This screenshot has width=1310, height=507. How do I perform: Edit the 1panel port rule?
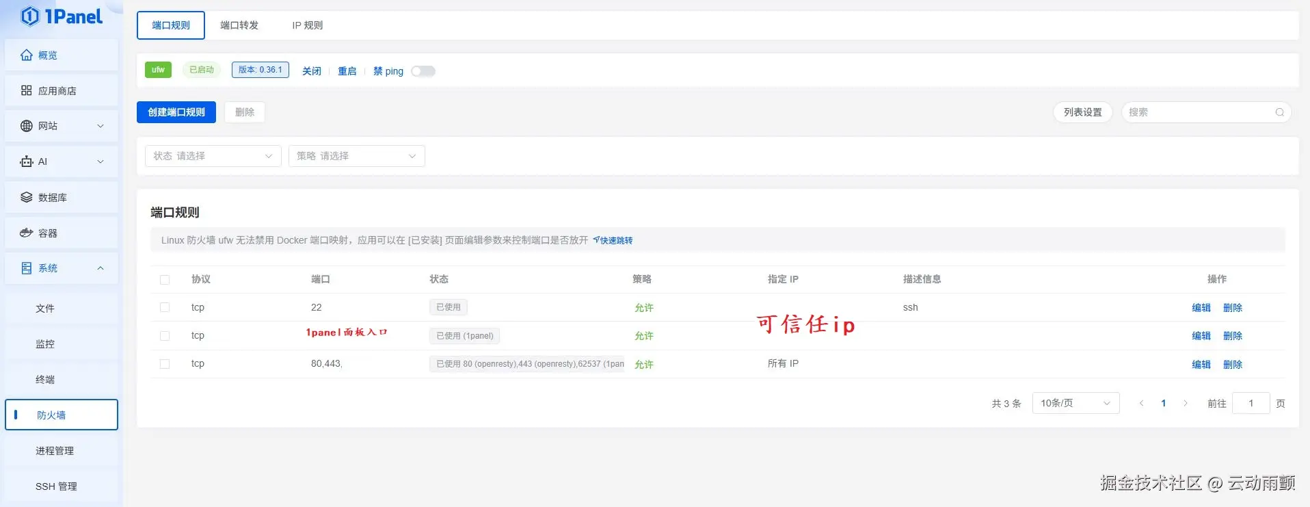1201,336
